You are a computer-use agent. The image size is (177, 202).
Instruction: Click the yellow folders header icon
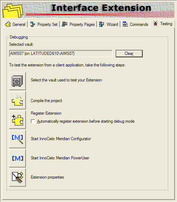coord(13,11)
